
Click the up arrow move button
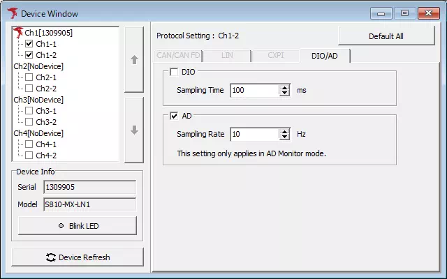click(135, 59)
